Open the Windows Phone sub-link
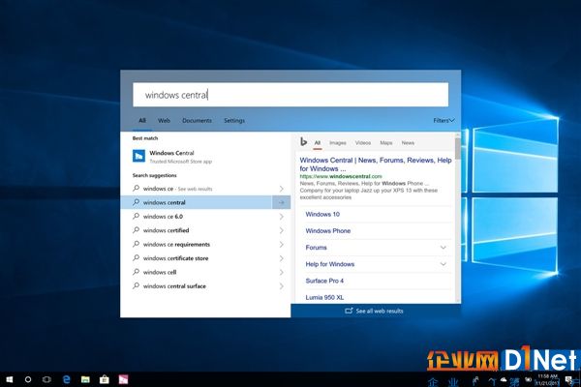581x387 pixels. click(328, 230)
